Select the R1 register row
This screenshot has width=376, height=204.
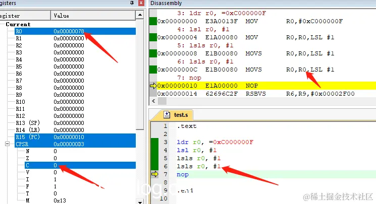pyautogui.click(x=75, y=38)
